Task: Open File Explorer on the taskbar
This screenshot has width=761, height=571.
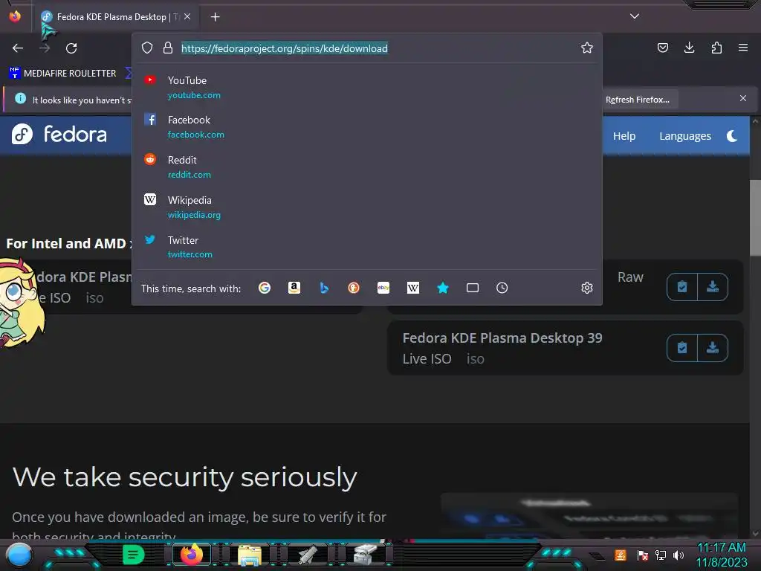Action: click(x=250, y=555)
